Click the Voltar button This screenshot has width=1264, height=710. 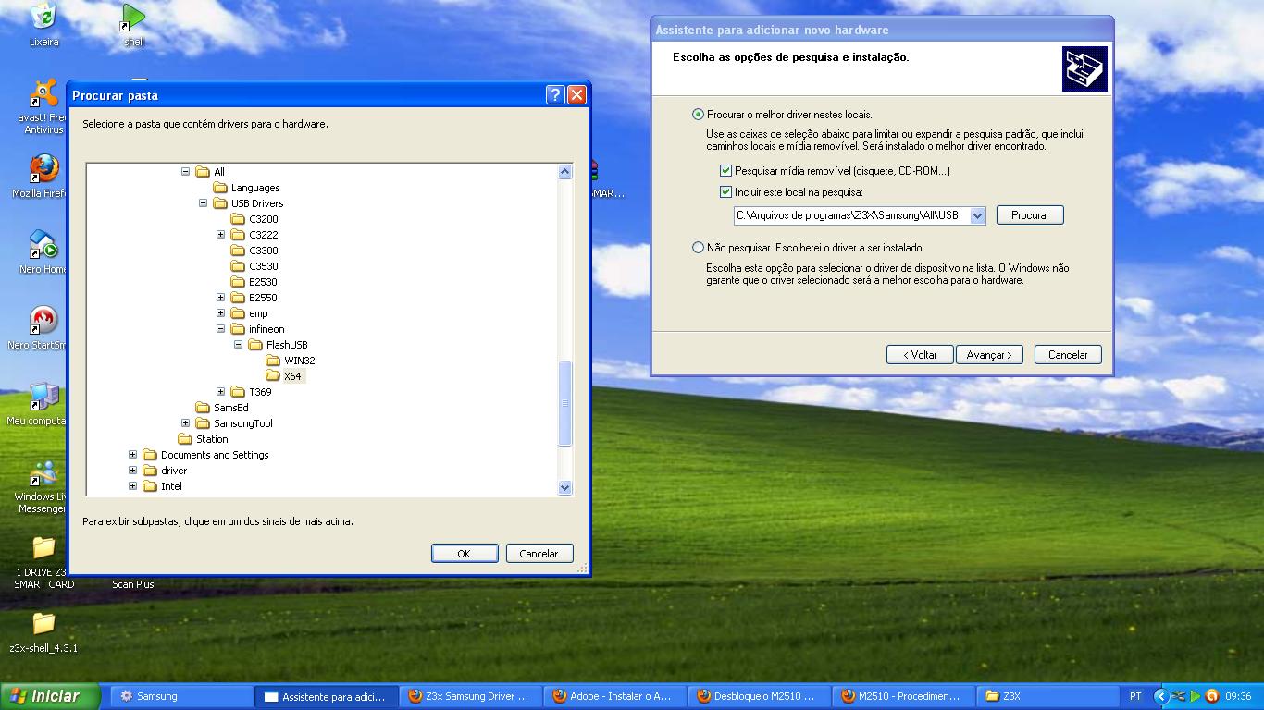coord(920,355)
